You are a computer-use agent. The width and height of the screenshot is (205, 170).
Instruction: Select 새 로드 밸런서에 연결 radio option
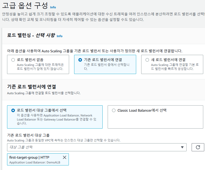(x=147, y=60)
